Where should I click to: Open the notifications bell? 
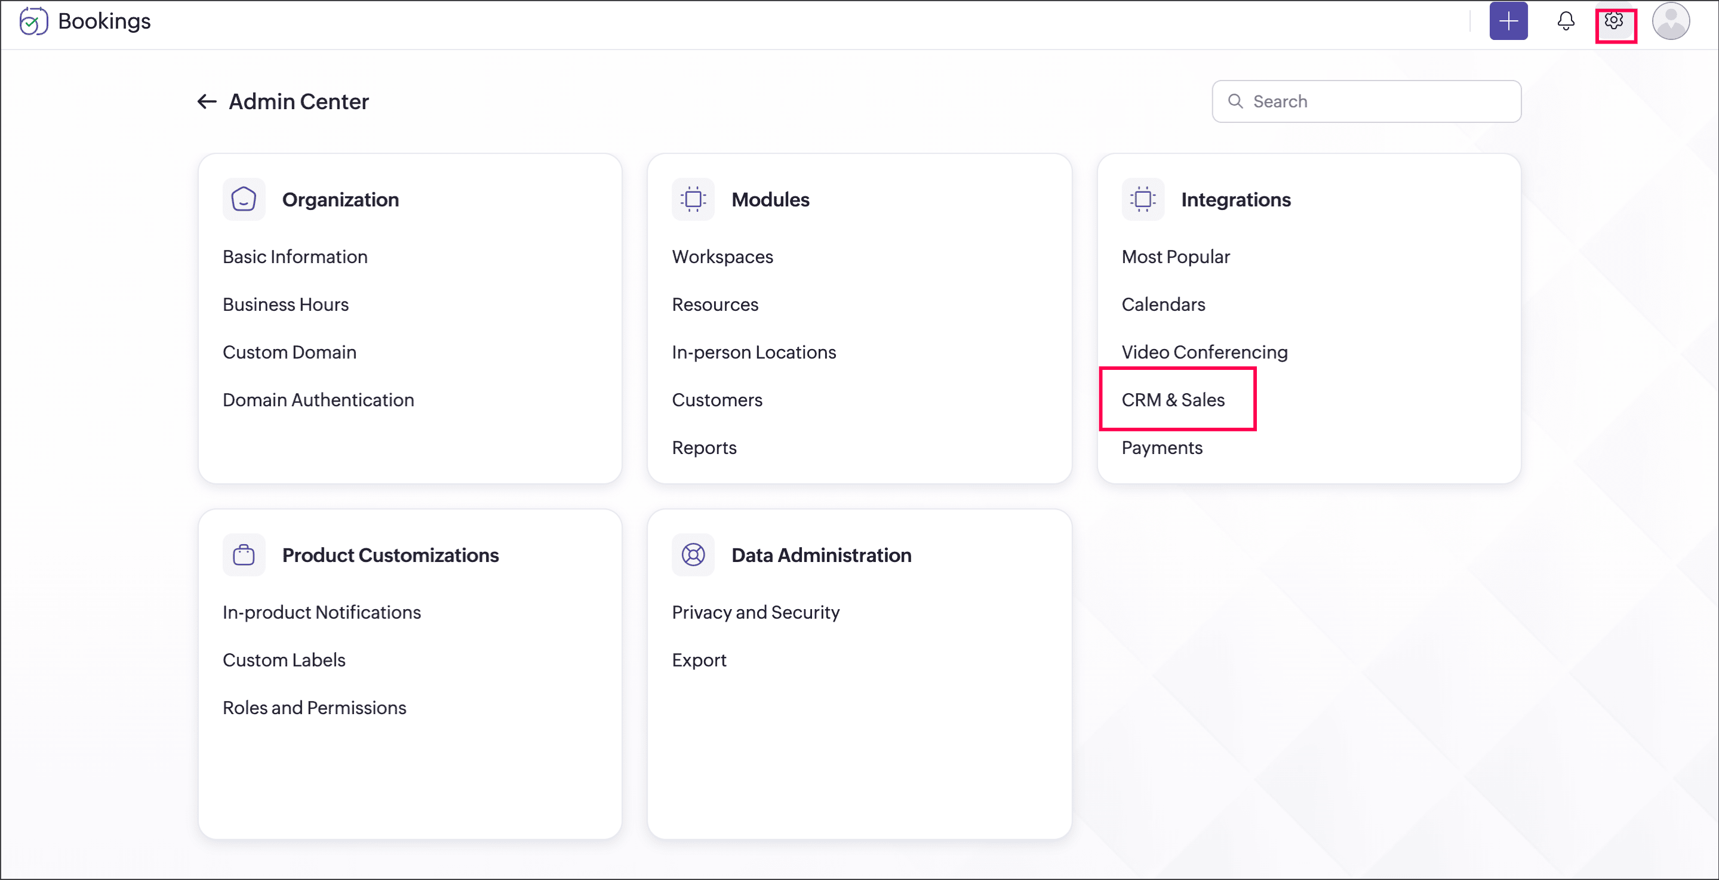tap(1565, 21)
